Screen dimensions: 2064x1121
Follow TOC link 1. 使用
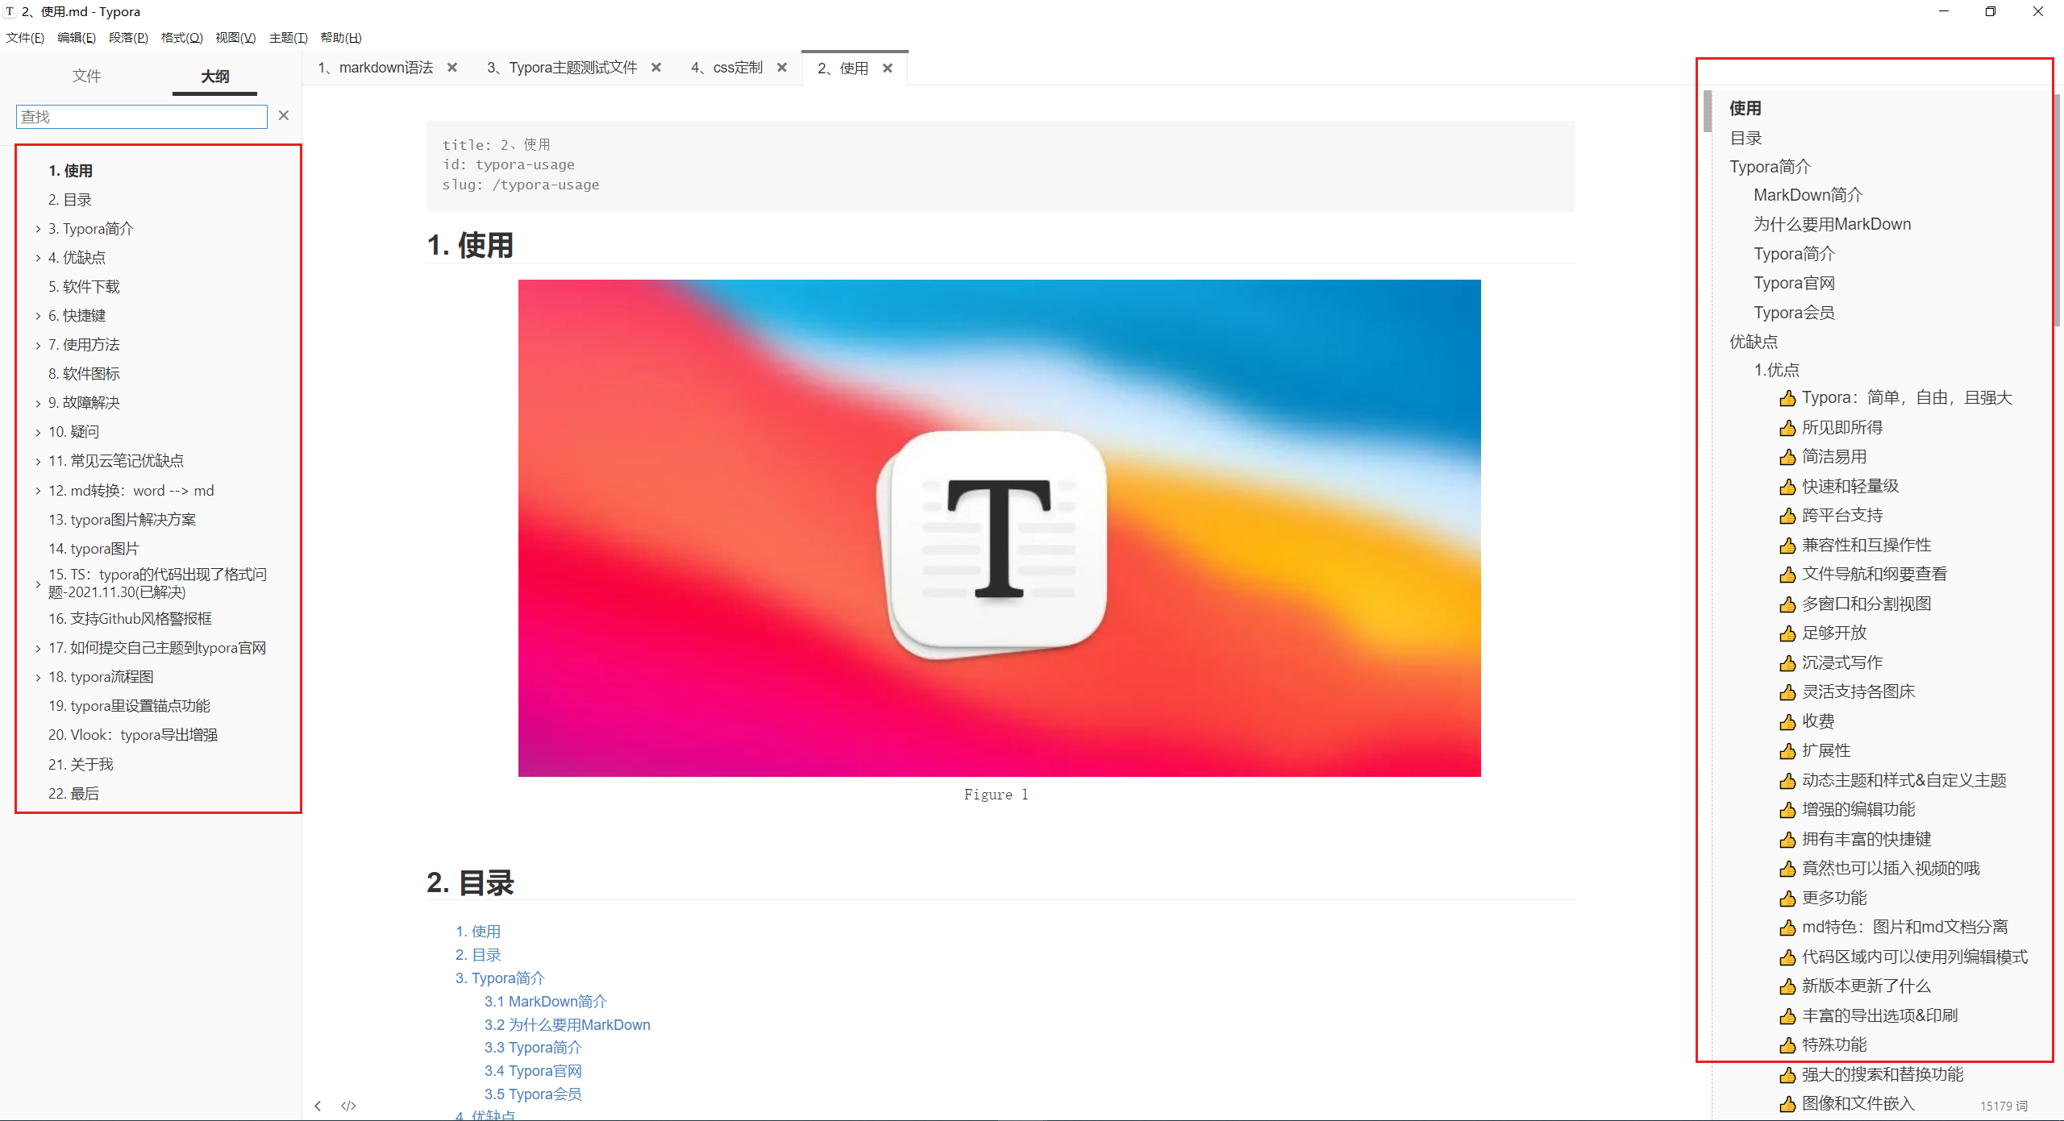coord(477,932)
